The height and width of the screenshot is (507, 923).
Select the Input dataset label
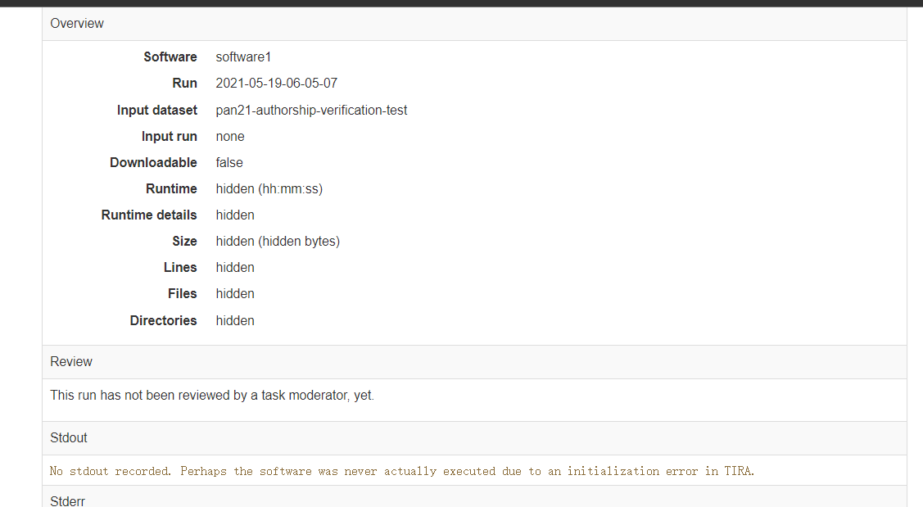156,110
